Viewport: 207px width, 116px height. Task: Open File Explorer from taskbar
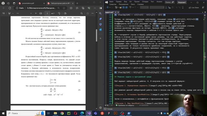pos(55,113)
